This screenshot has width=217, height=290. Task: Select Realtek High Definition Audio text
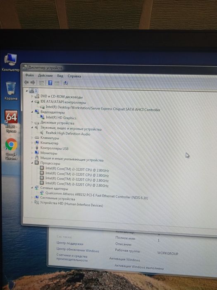click(x=68, y=133)
